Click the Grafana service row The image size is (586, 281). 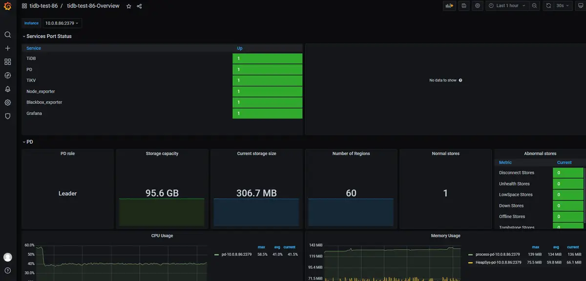click(x=162, y=113)
